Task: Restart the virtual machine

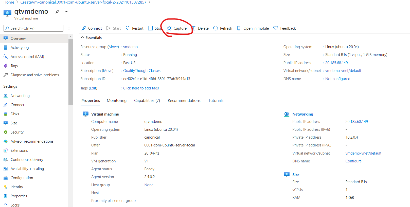Action: [x=134, y=28]
